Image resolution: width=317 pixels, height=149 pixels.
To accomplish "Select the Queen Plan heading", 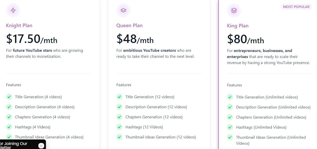I will pyautogui.click(x=129, y=25).
